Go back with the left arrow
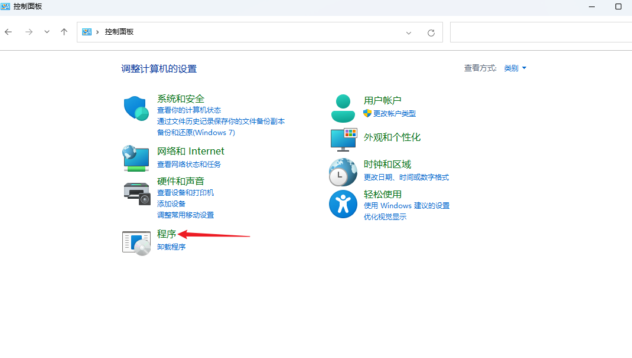This screenshot has width=632, height=358. [8, 32]
